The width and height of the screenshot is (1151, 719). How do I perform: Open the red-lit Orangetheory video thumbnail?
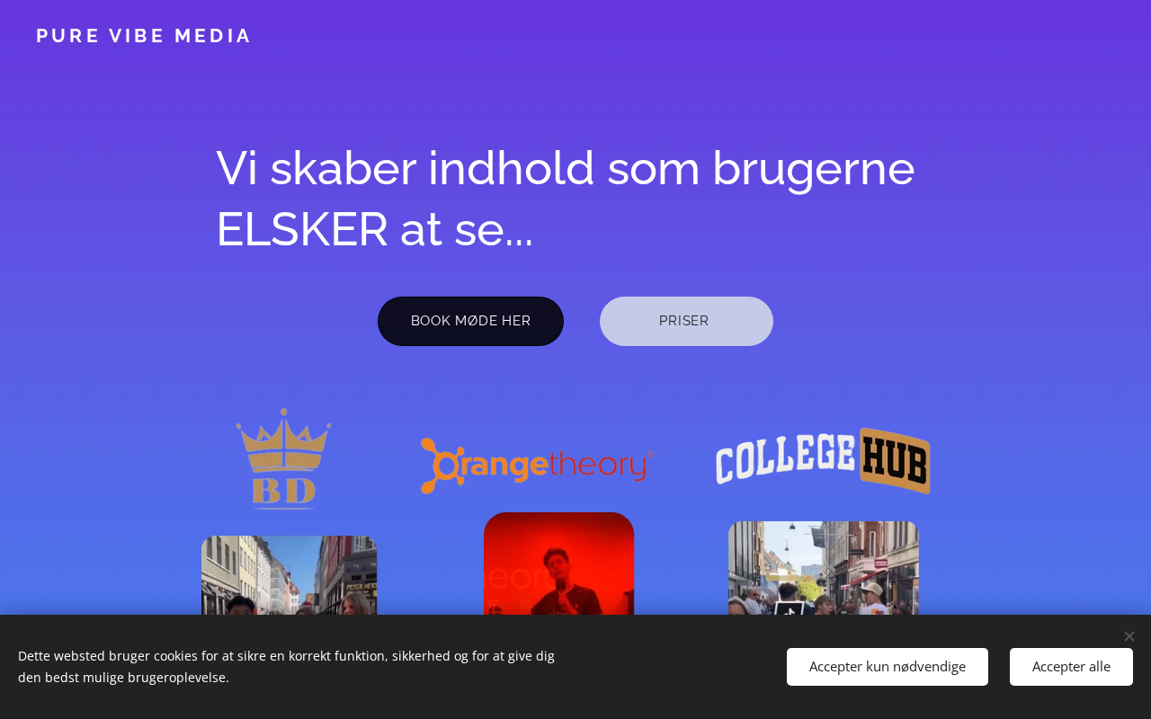coord(558,564)
